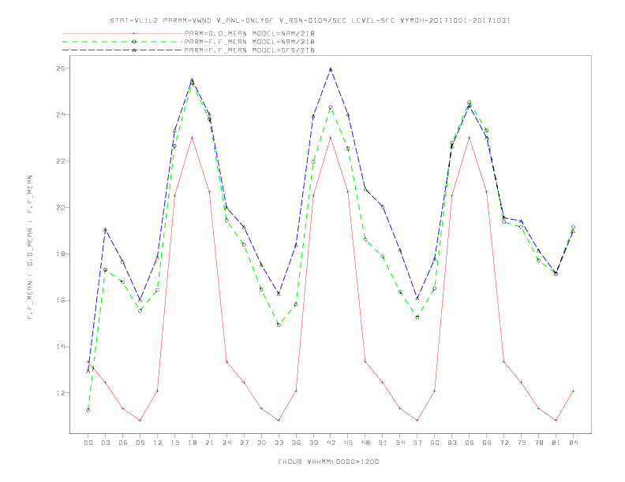Screen dimensions: 625x482
Task: Click blue GFS peak marker at hour 42
Action: (x=331, y=69)
